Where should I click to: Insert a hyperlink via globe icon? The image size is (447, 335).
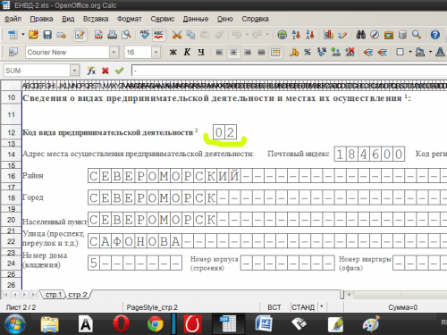[282, 35]
